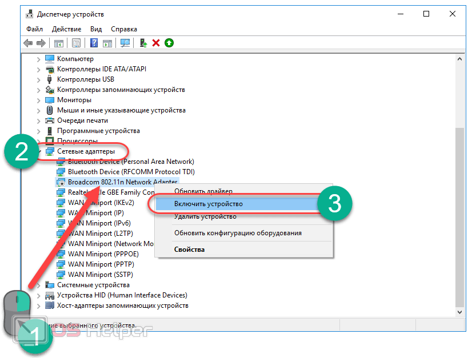Click the vertical scrollbar thumb
The image size is (476, 358).
tap(459, 217)
